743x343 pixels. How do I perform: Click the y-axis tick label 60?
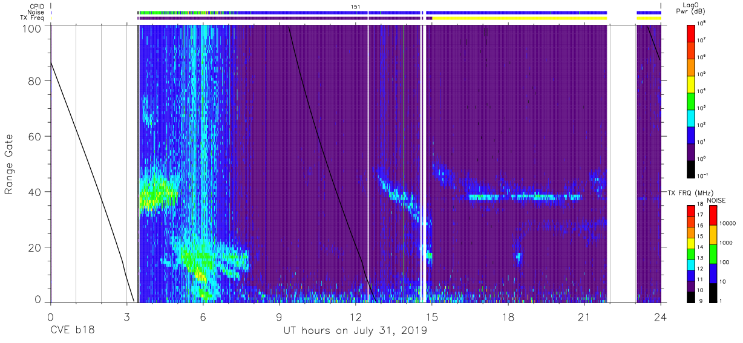(36, 136)
